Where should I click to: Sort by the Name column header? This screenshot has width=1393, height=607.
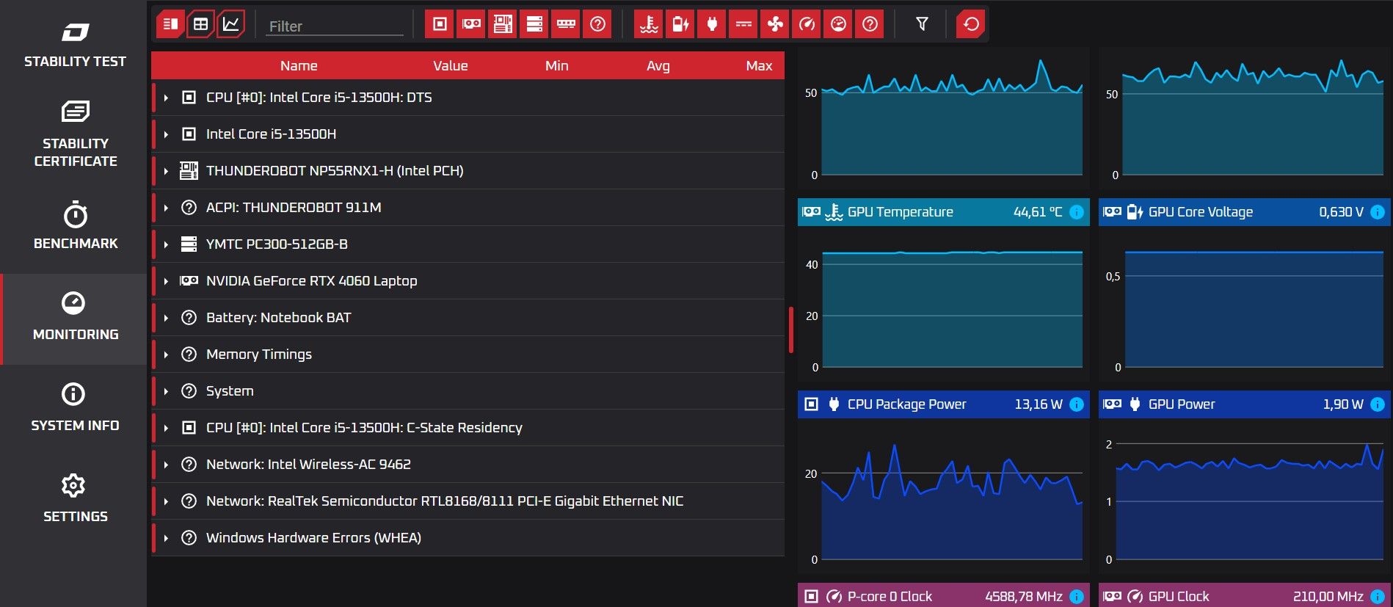tap(299, 65)
